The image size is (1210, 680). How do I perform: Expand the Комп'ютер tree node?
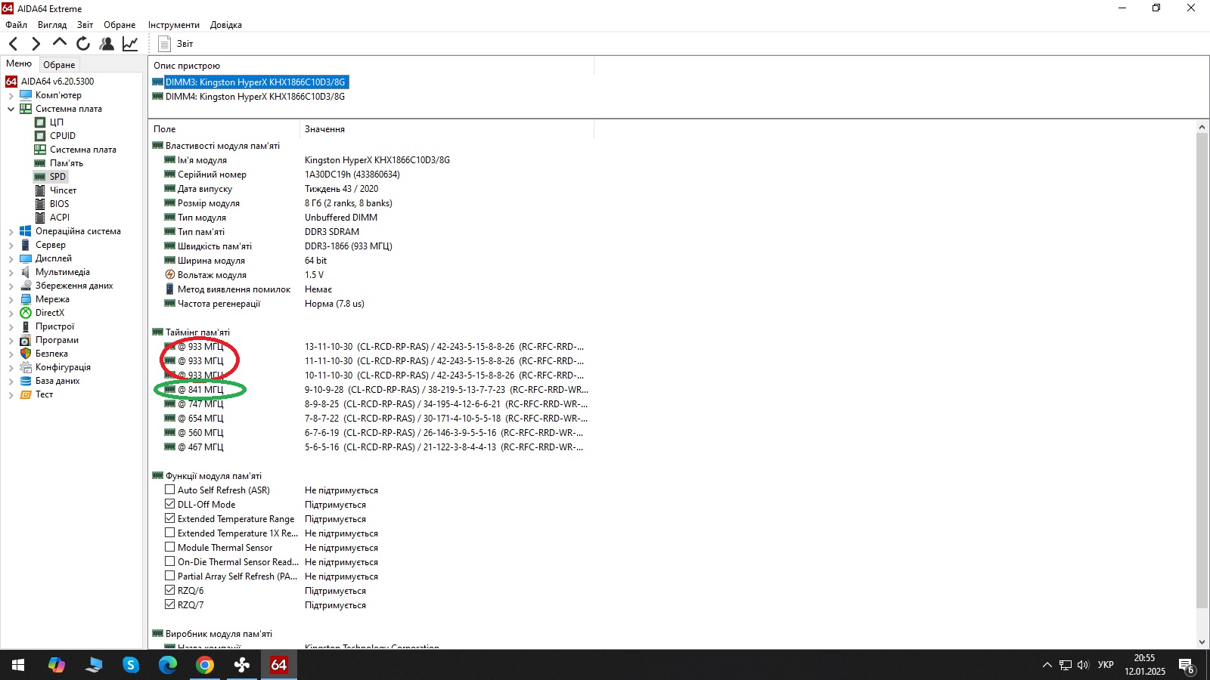click(x=11, y=96)
